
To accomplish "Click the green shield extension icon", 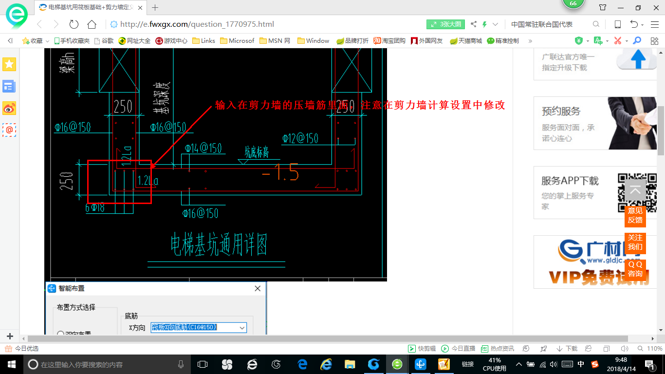I will point(579,41).
